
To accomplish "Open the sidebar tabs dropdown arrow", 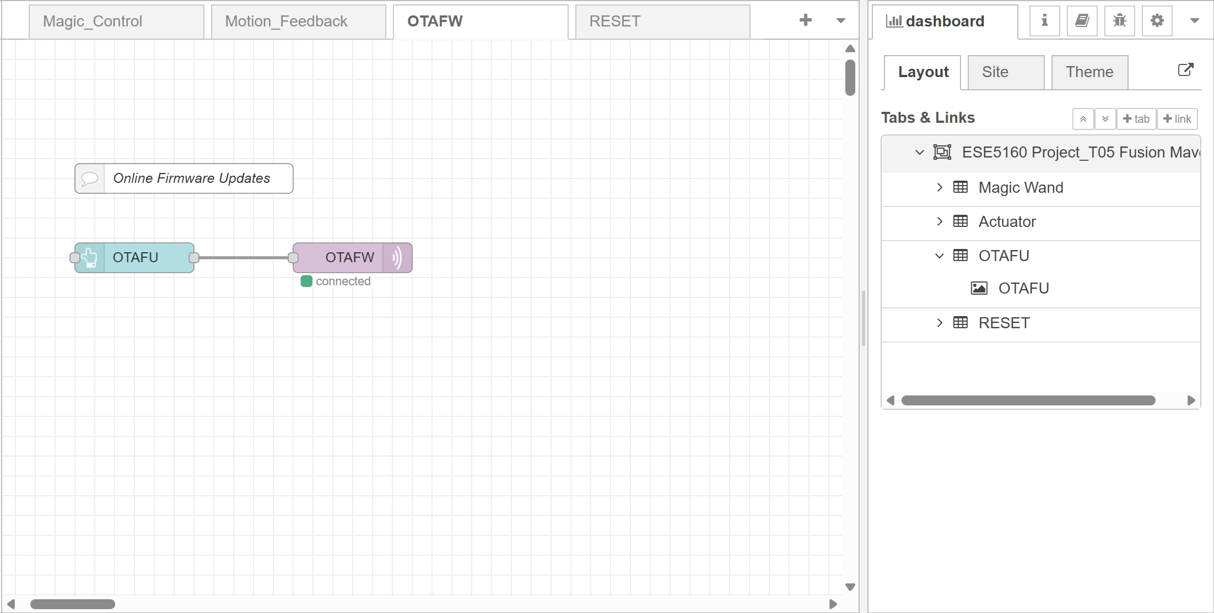I will click(1194, 21).
